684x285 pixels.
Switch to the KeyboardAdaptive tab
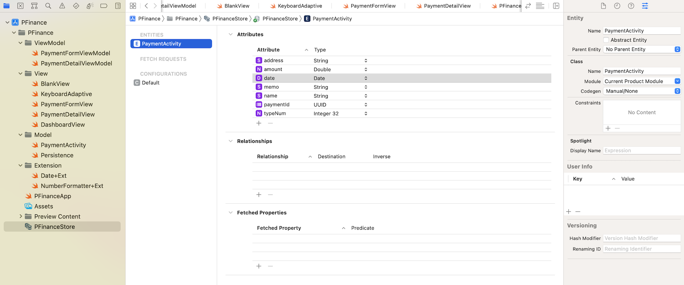[296, 6]
